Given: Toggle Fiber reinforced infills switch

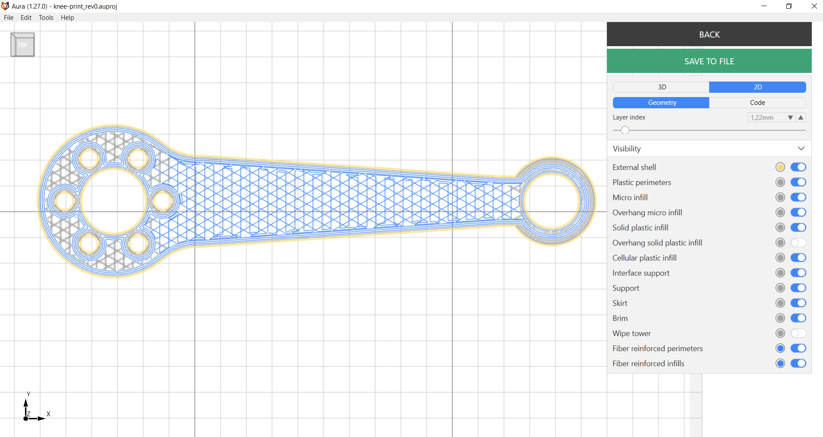Looking at the screenshot, I should (798, 363).
